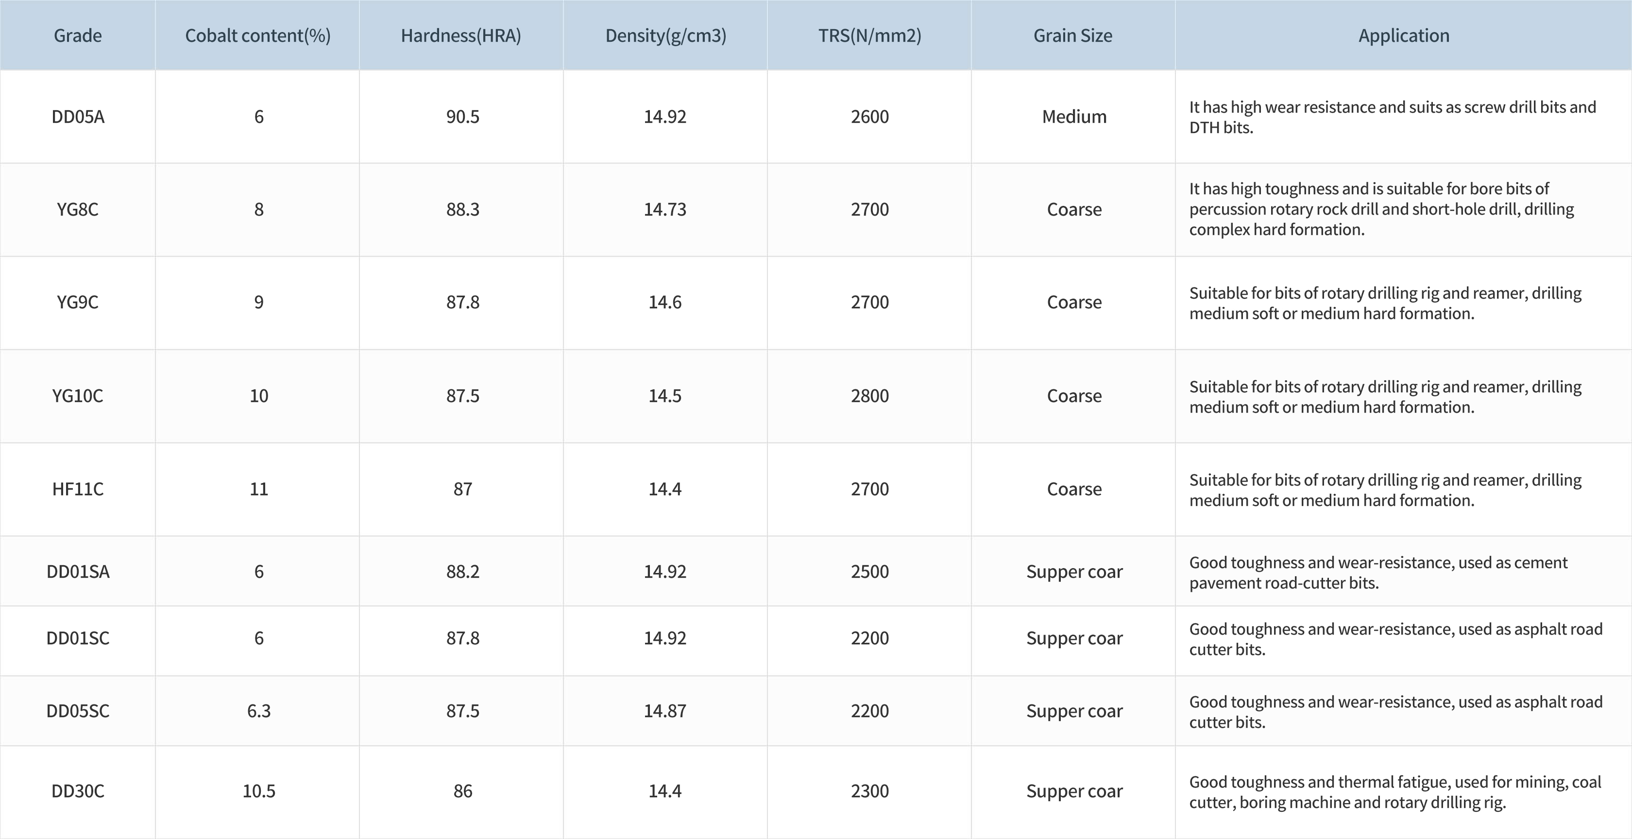Screen dimensions: 1632x839
Task: Click the 2800 TRS value
Action: 869,396
